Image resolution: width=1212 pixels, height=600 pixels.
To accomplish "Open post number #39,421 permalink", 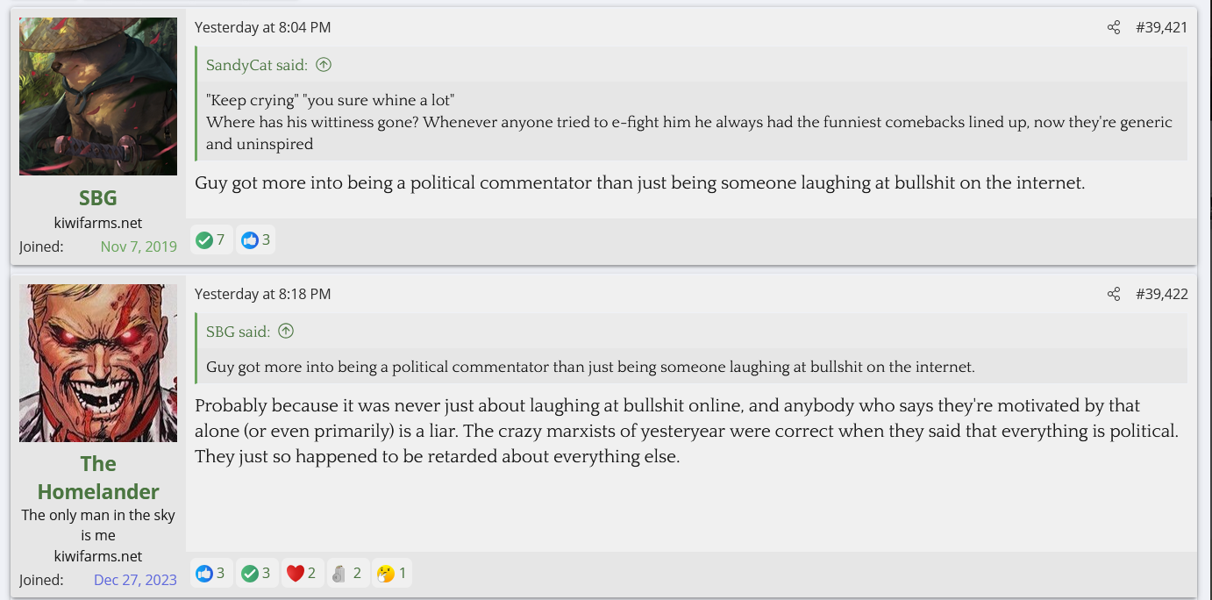I will pos(1161,27).
